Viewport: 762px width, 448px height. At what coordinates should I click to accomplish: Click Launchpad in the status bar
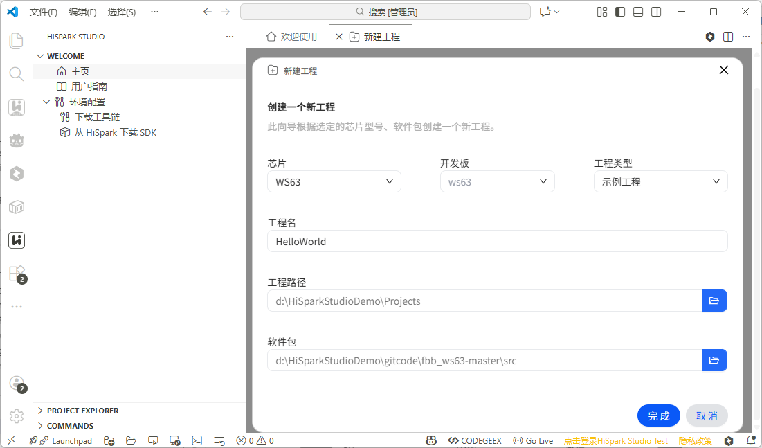coord(61,440)
